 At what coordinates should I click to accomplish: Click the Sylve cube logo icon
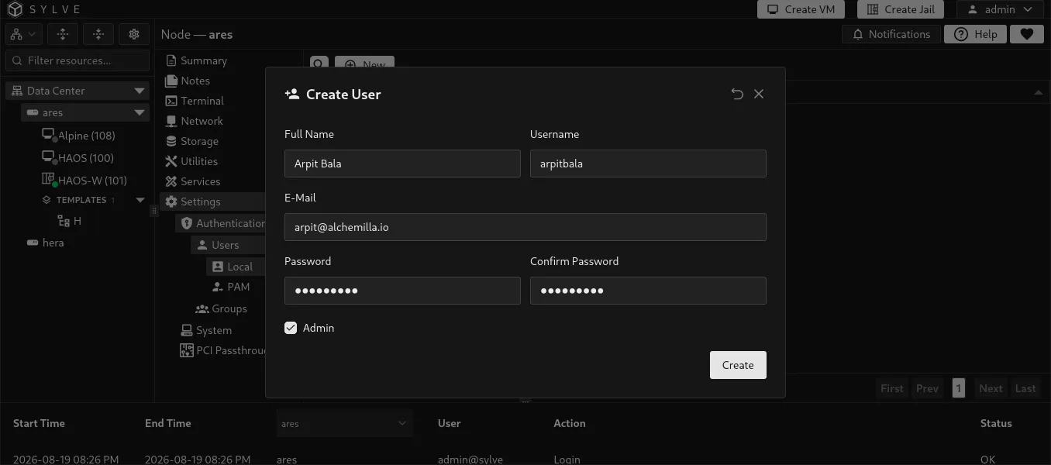pyautogui.click(x=16, y=9)
